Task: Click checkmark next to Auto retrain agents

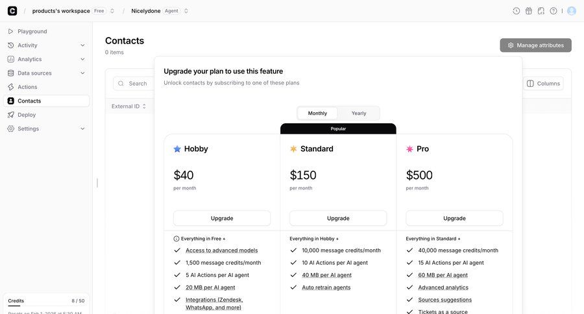Action: pos(293,287)
